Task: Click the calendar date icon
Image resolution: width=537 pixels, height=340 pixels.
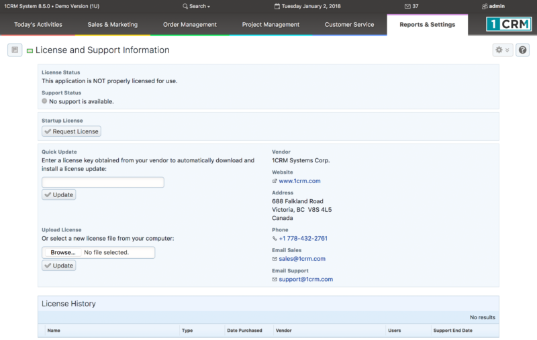Action: [277, 6]
